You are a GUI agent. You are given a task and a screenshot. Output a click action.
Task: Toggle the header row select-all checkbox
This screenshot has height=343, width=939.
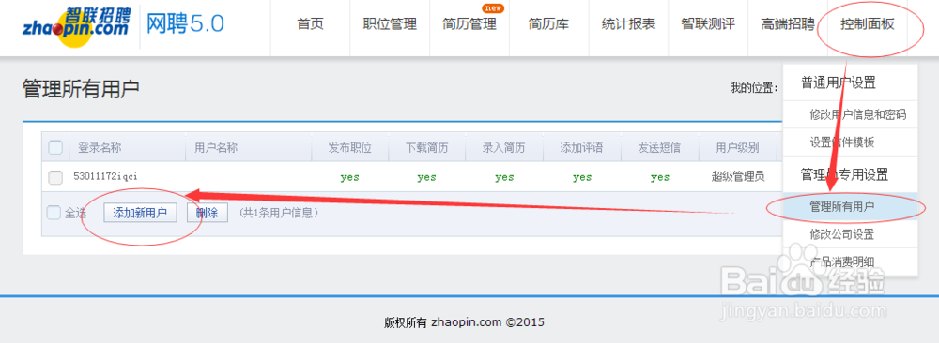click(55, 147)
